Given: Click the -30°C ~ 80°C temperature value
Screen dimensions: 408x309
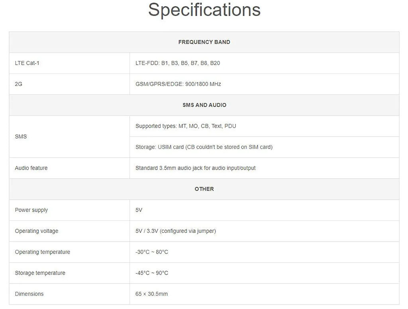Looking at the screenshot, I should [x=152, y=252].
